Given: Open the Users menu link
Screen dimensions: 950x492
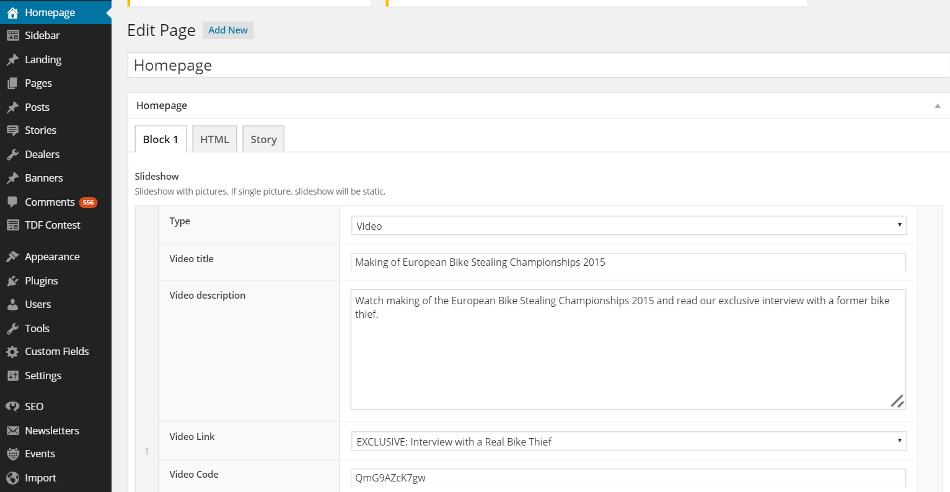Looking at the screenshot, I should pyautogui.click(x=38, y=304).
